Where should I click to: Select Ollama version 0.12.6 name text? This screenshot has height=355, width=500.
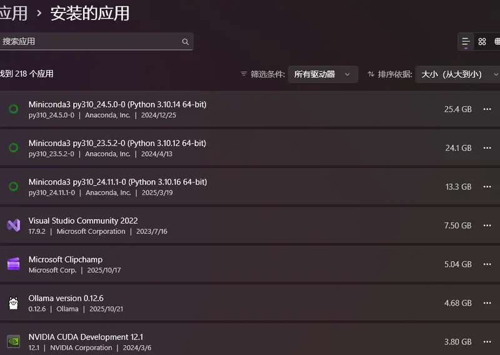66,298
